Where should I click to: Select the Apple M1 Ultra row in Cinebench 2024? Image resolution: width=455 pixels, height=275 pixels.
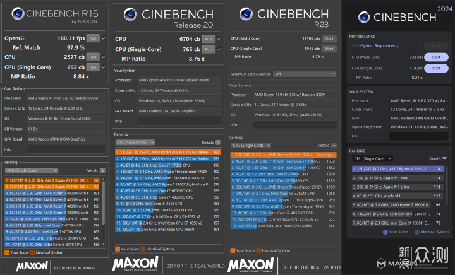[398, 187]
